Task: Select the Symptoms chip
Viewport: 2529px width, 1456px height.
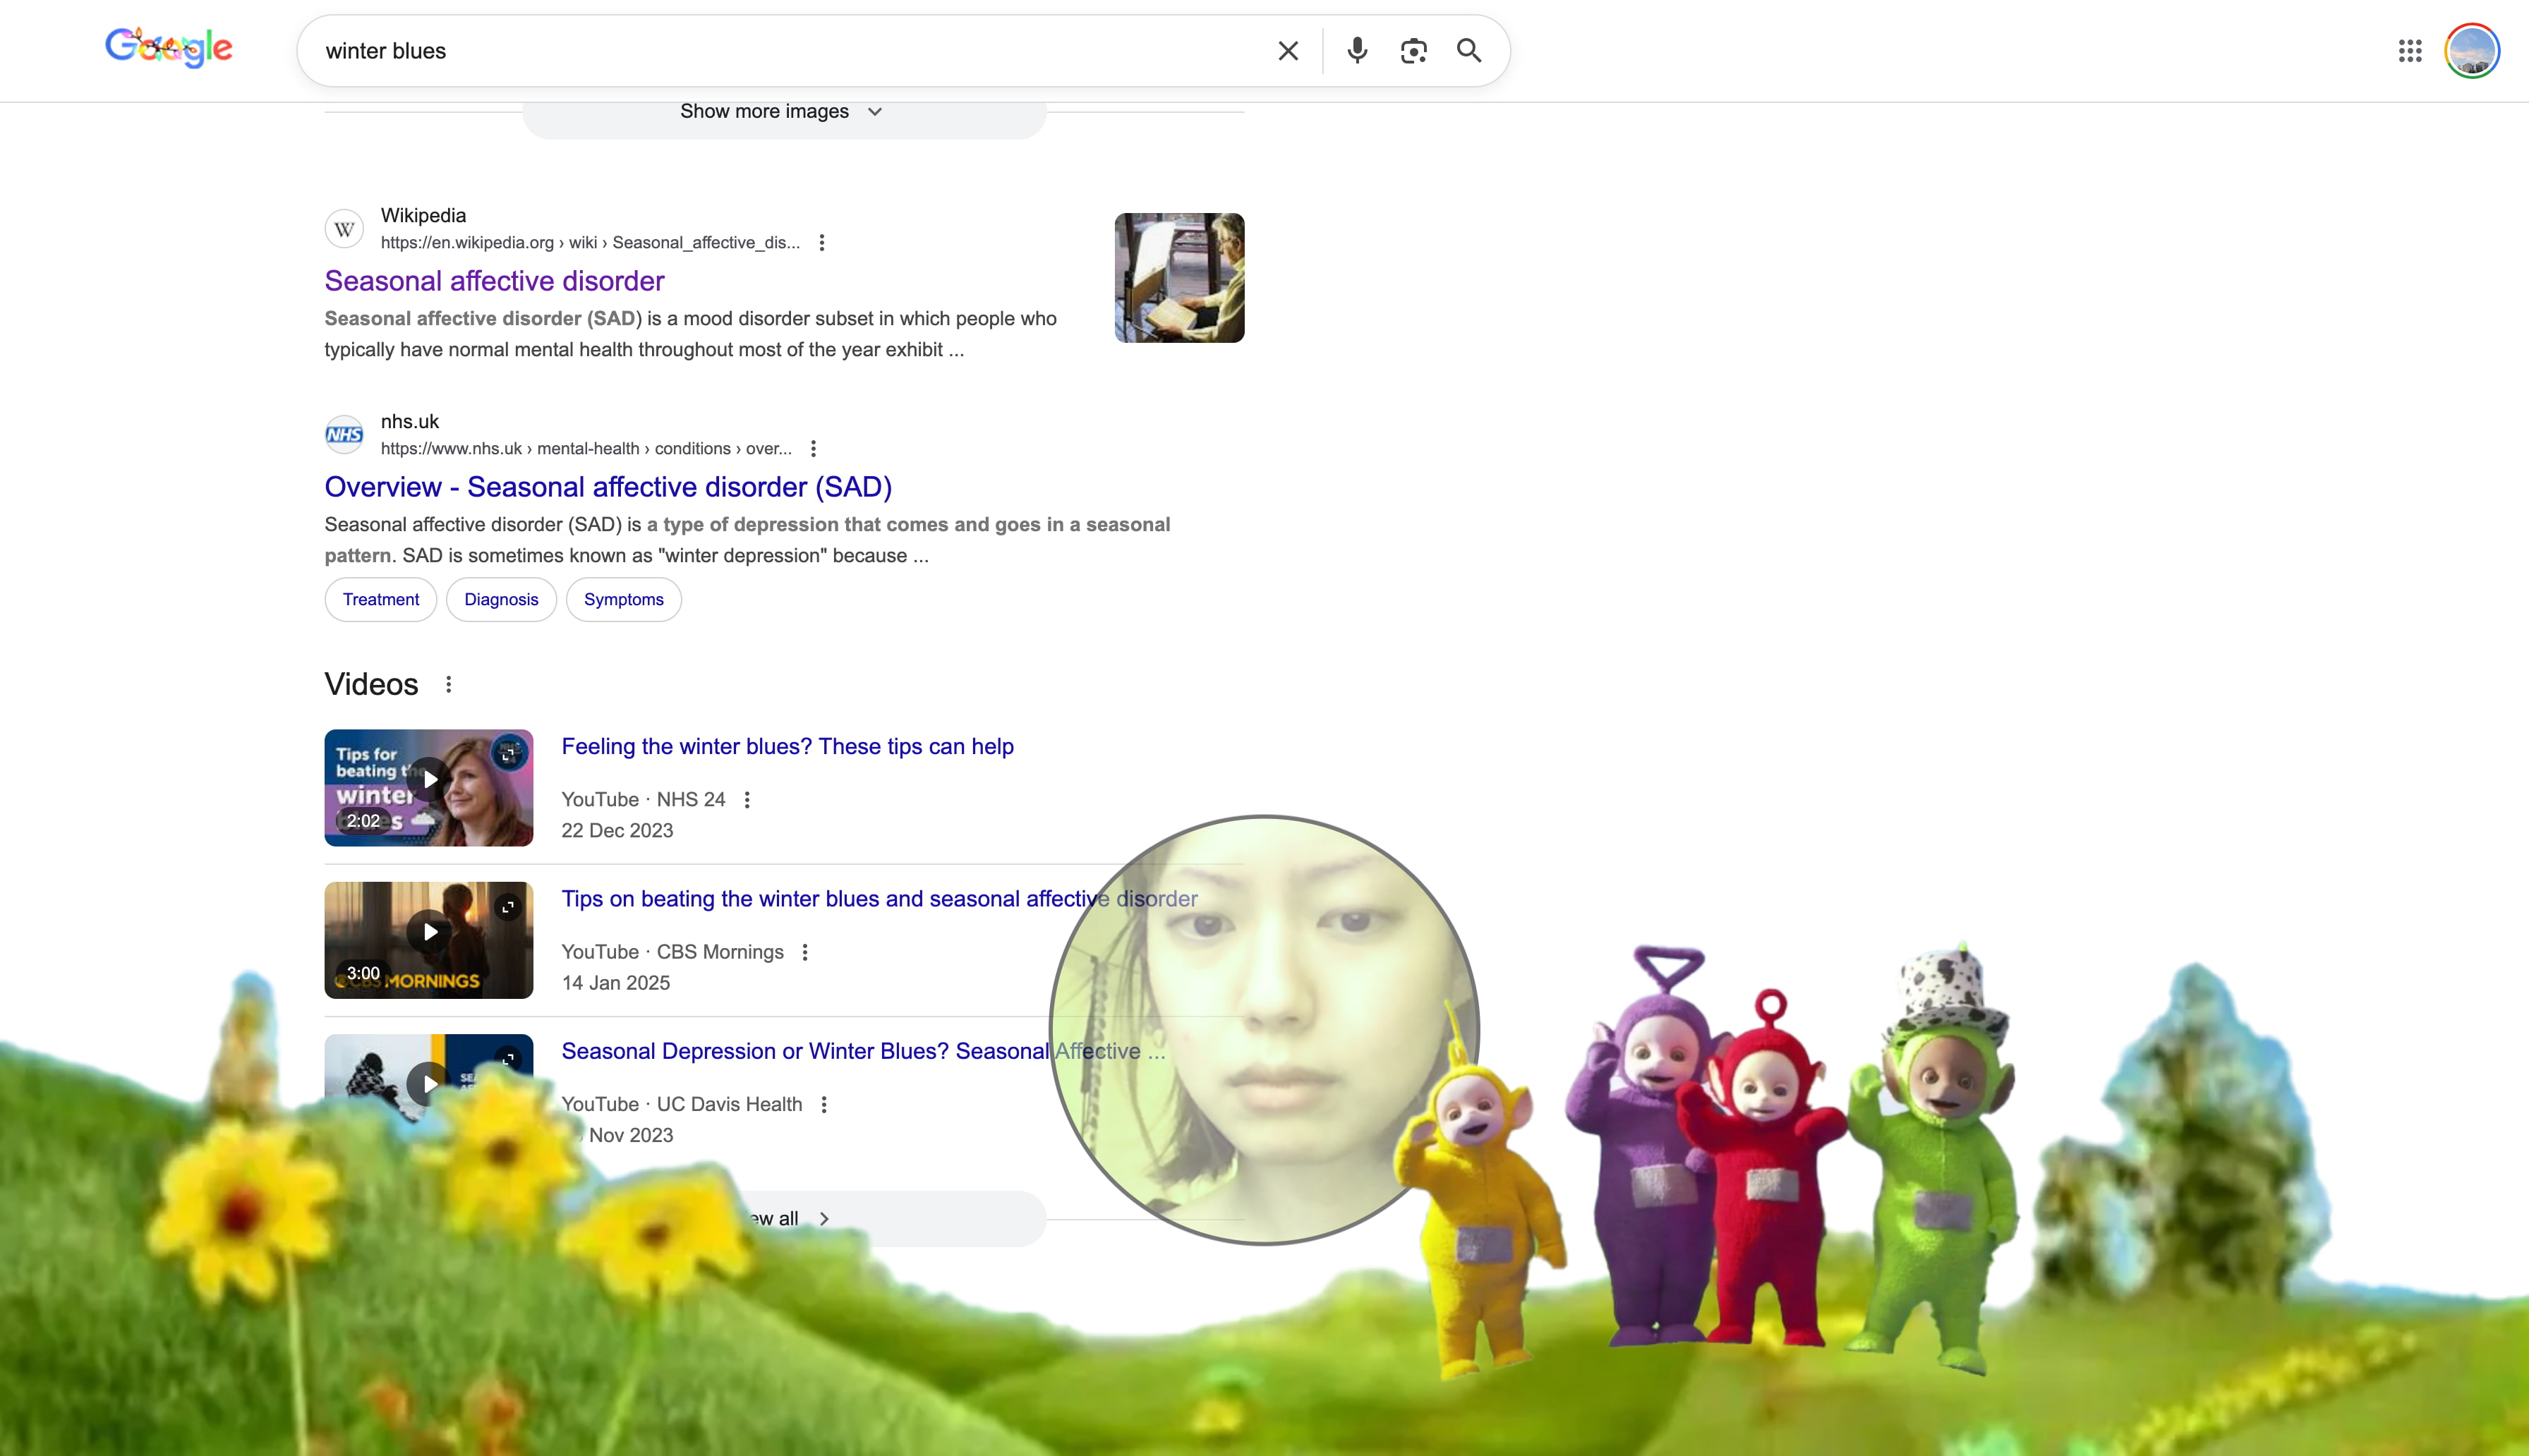Action: click(x=623, y=600)
